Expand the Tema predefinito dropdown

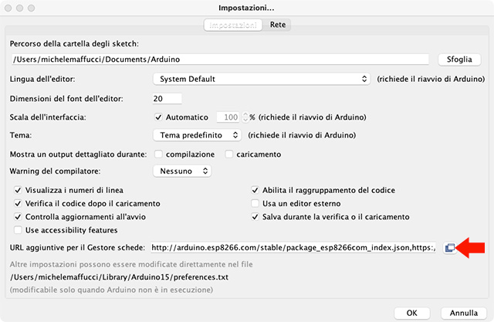[196, 135]
